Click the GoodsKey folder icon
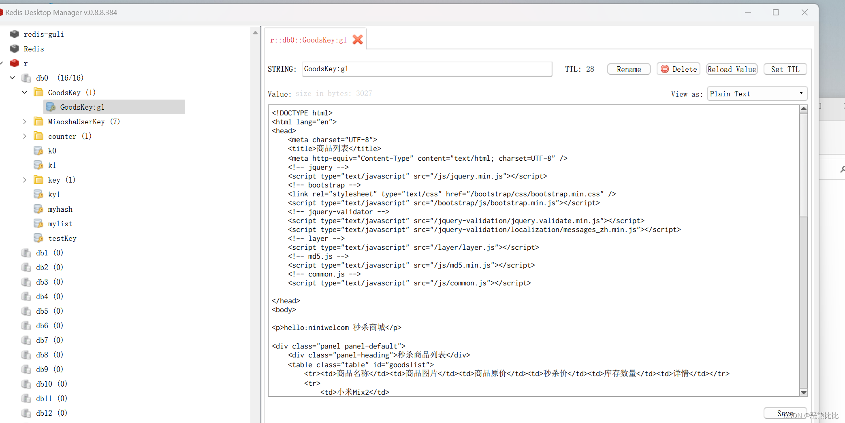This screenshot has width=845, height=423. 38,92
